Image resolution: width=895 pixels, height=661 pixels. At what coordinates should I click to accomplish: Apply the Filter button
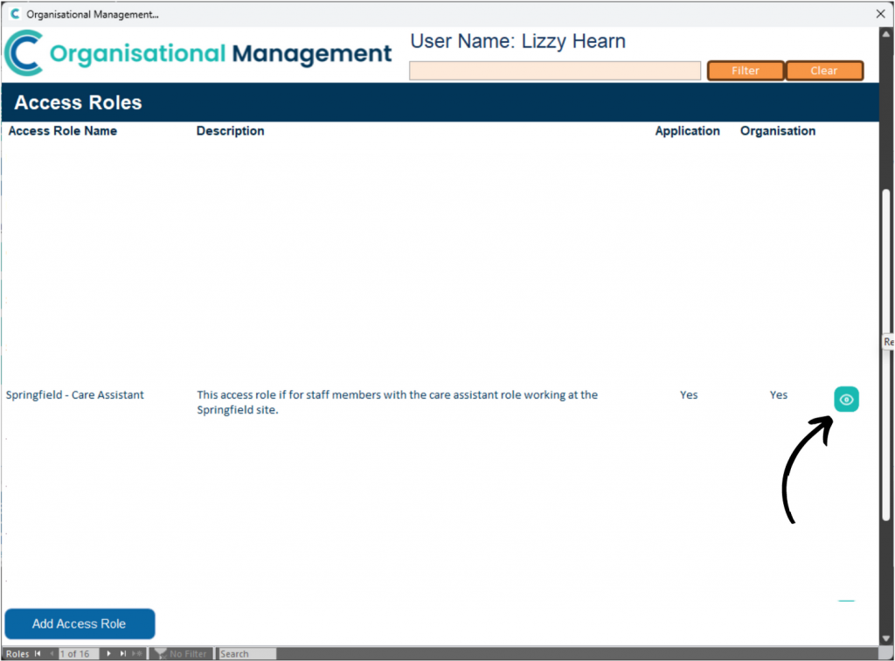click(x=746, y=71)
